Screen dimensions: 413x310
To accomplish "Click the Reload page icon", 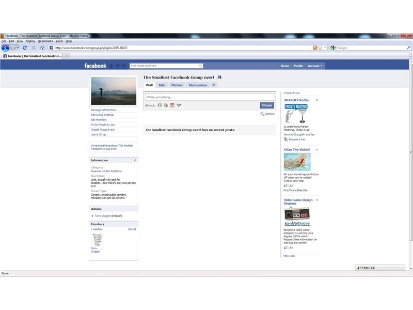I will click(x=25, y=48).
